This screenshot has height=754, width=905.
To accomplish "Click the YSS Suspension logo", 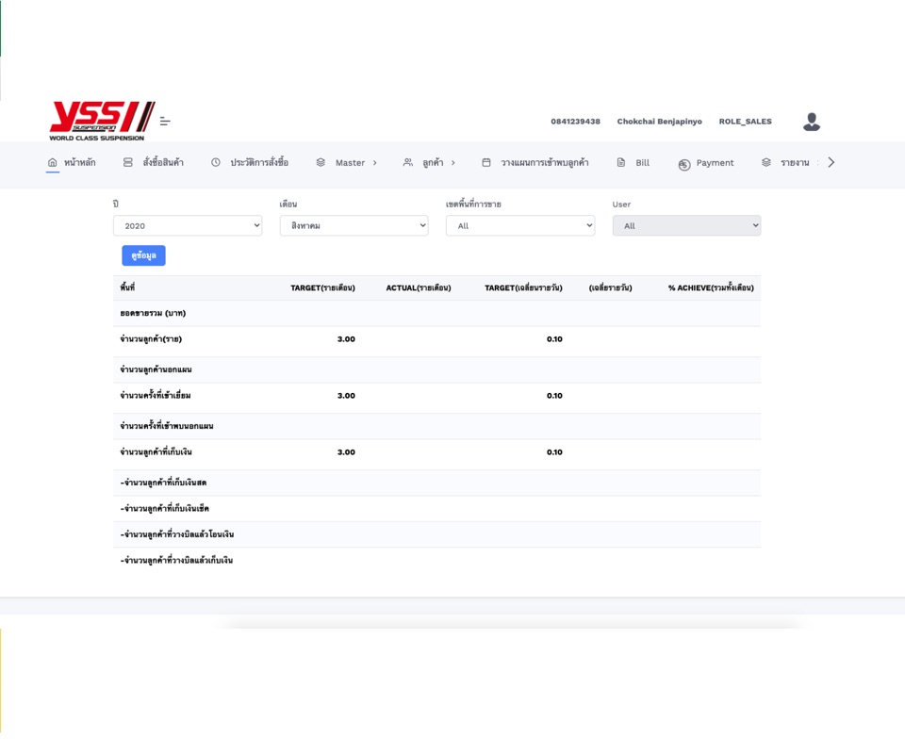I will (102, 121).
